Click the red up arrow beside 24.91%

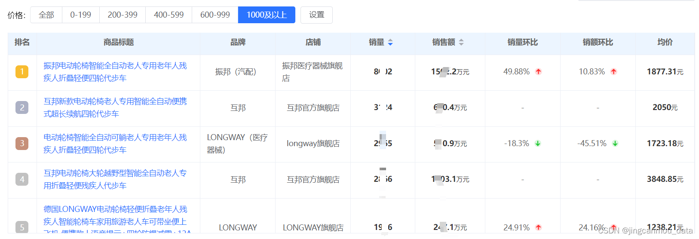[538, 227]
